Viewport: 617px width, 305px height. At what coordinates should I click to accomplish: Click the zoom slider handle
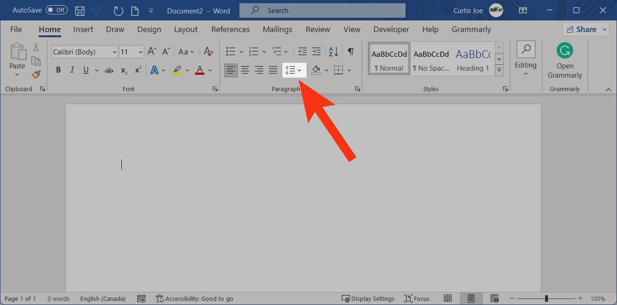click(x=547, y=298)
